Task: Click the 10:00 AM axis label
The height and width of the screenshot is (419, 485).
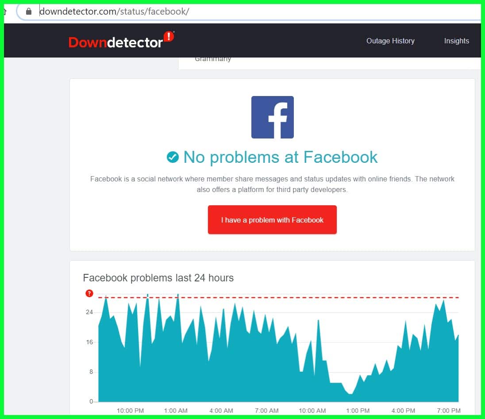Action: pyautogui.click(x=312, y=411)
